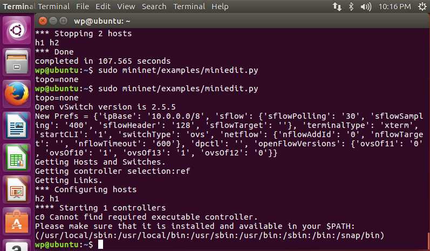Open the Edit menu
Image resolution: width=430 pixels, height=251 pixels.
pyautogui.click(x=103, y=6)
